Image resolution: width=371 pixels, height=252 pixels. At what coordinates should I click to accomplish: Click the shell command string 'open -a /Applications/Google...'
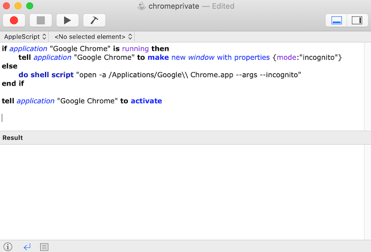tap(189, 75)
